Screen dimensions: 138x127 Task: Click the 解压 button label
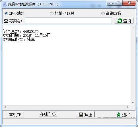pos(88,115)
